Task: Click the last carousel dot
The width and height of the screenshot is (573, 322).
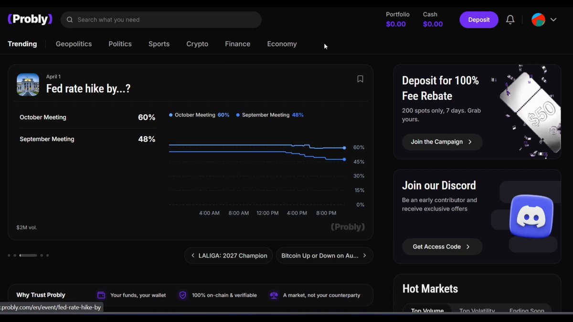Action: [x=47, y=255]
